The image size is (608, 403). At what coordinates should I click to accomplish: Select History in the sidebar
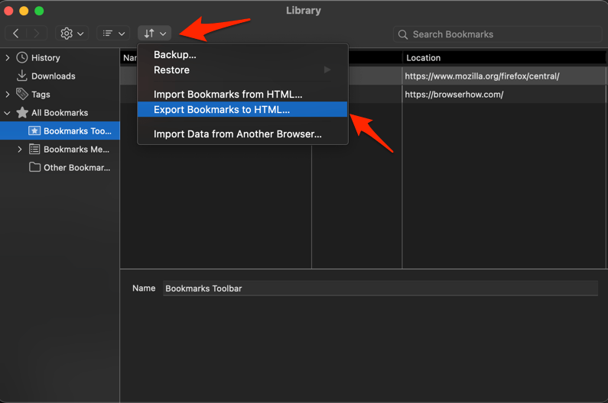click(45, 58)
